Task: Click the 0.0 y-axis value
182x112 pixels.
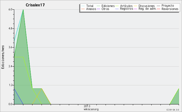Action: coord(10,104)
